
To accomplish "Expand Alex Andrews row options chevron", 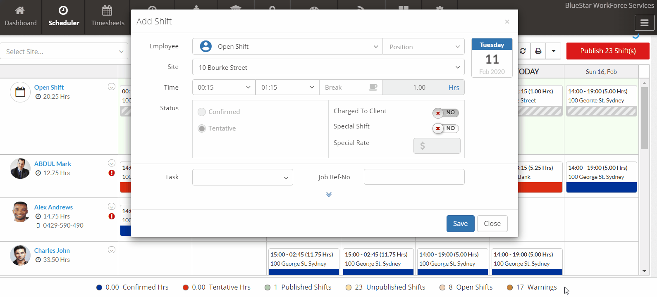I will coord(111,207).
